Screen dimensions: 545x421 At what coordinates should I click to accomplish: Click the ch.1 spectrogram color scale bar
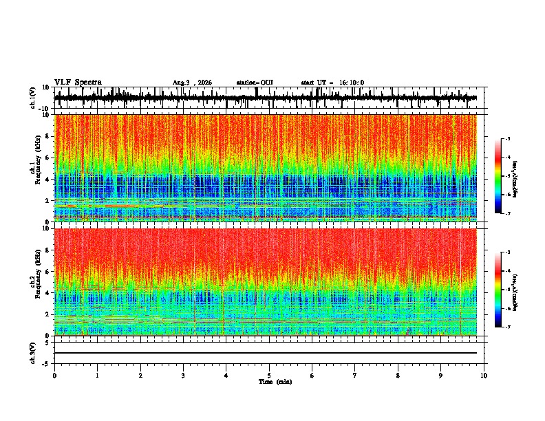click(x=498, y=176)
